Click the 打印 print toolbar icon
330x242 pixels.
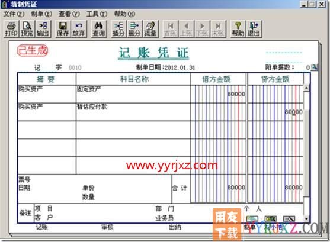point(11,29)
